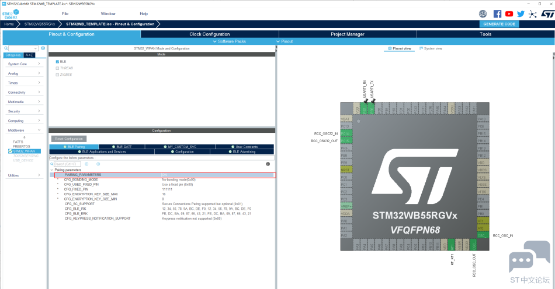
Task: Toggle the ZIGBEE mode checkbox
Action: point(57,75)
